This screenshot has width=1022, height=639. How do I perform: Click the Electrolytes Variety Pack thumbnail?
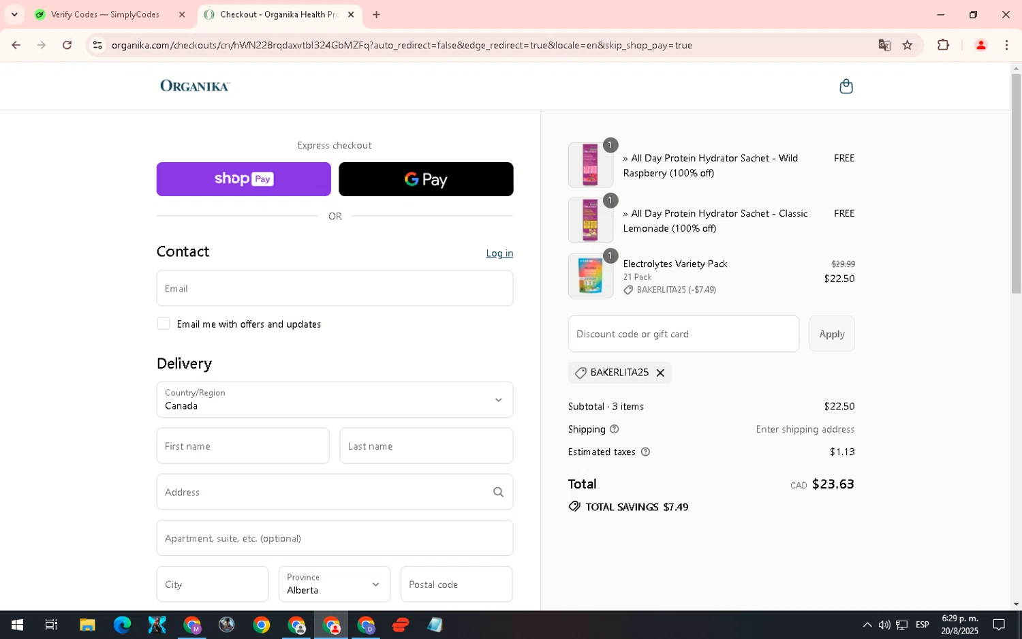(591, 275)
